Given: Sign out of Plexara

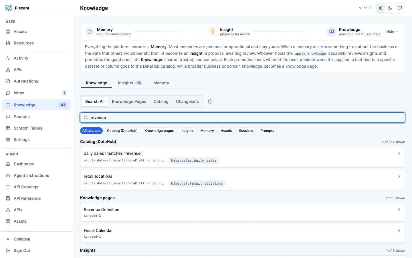Looking at the screenshot, I should [36, 251].
